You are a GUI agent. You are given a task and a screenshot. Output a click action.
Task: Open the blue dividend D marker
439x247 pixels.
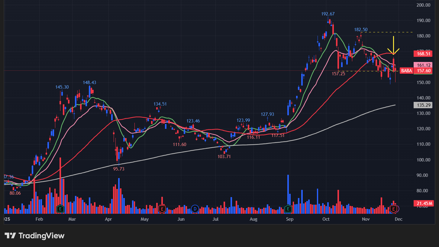(195, 209)
